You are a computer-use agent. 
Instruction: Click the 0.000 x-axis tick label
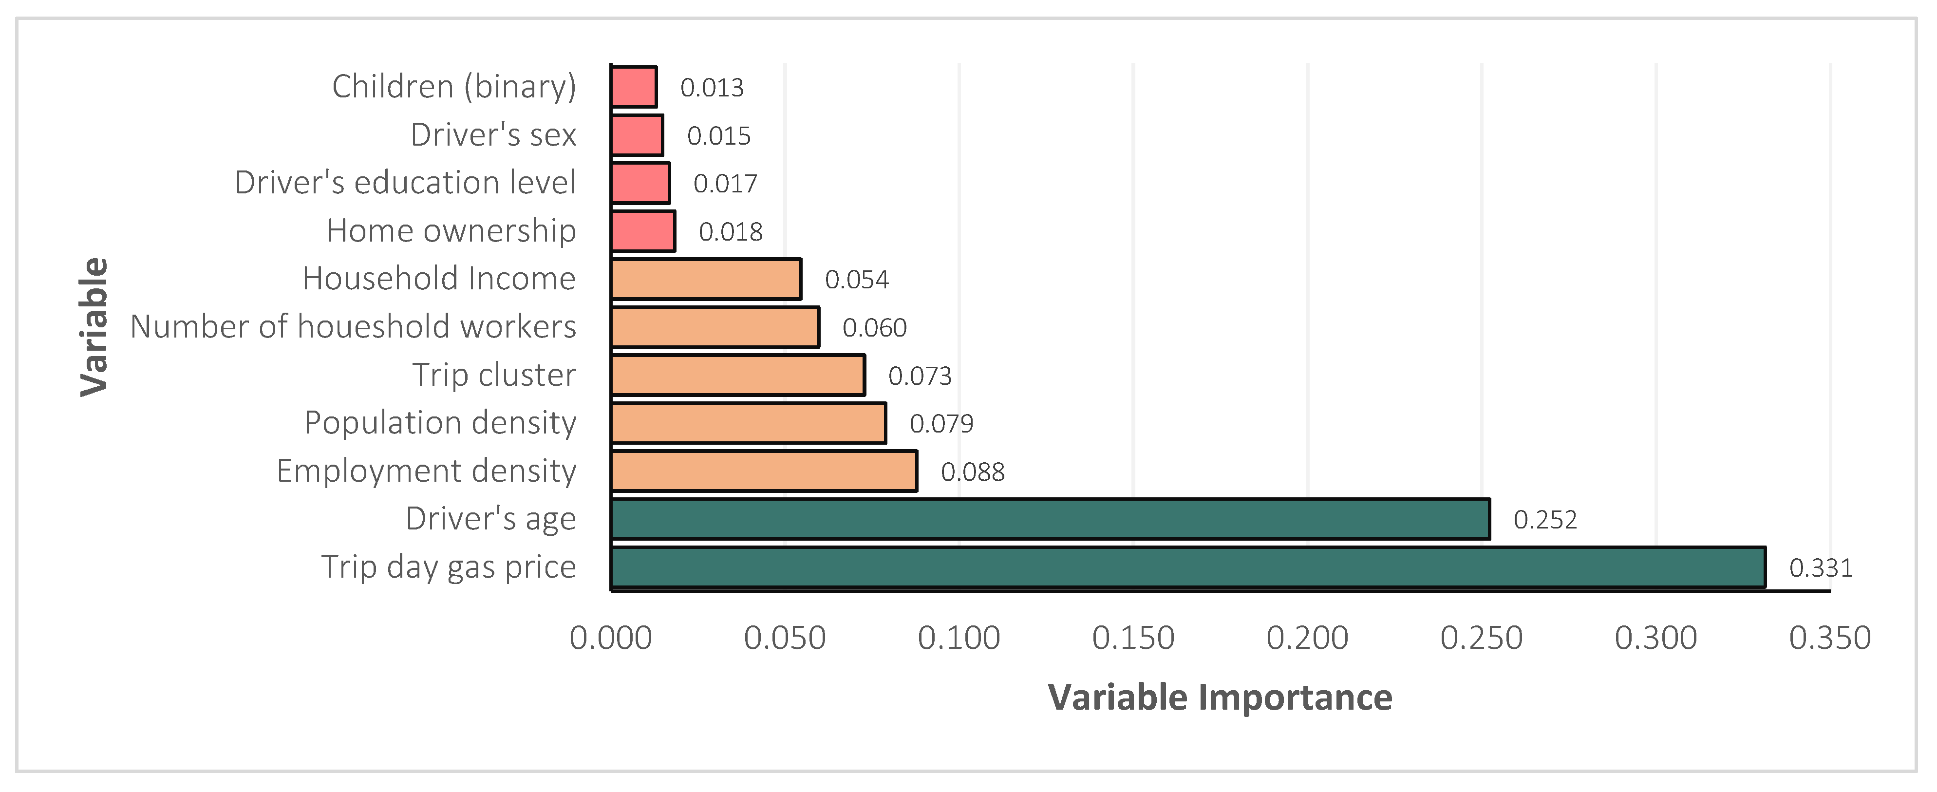(x=611, y=639)
